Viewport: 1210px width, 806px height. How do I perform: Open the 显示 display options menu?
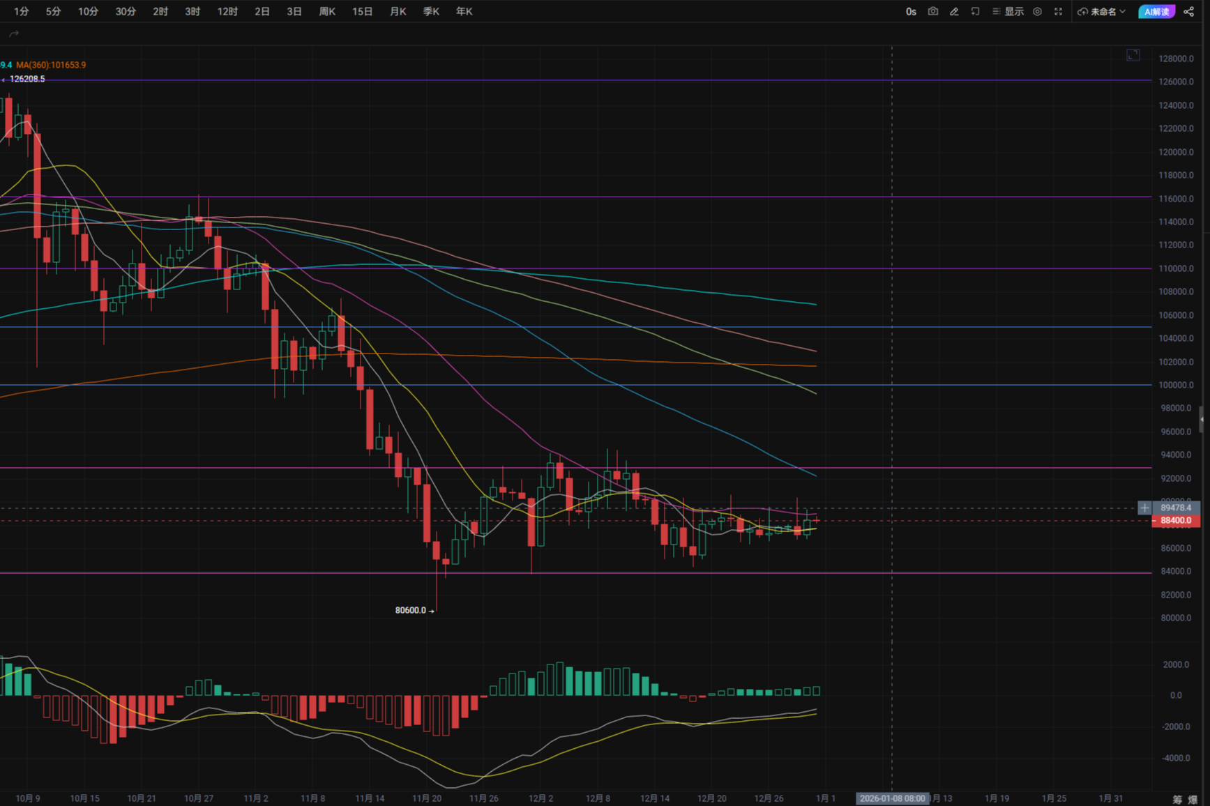1008,12
